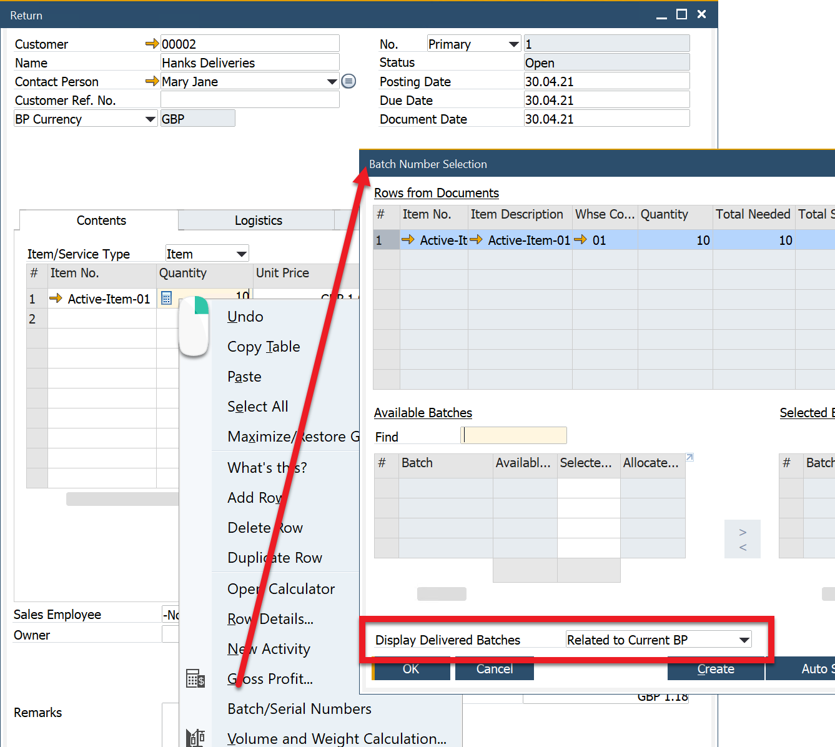Click the calculator icon in Quantity cell
Screen dimensions: 835x747
click(x=166, y=298)
